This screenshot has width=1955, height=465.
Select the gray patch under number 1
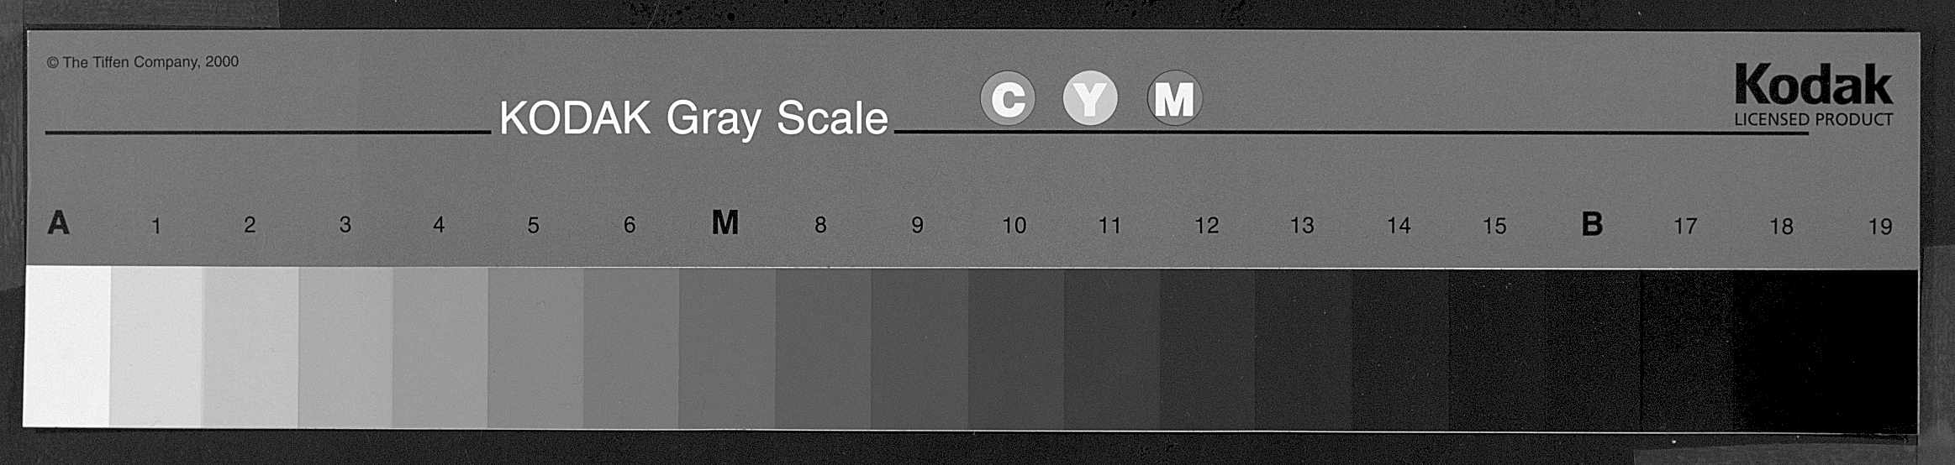click(x=156, y=347)
